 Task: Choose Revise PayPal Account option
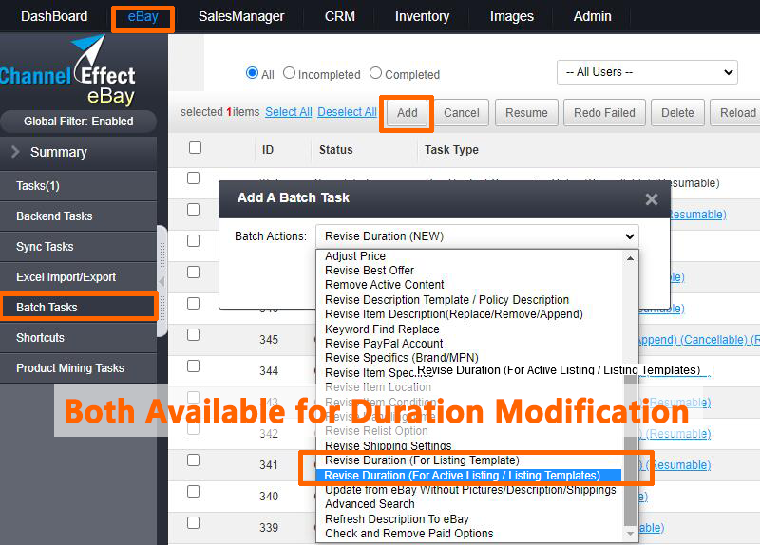coord(384,344)
